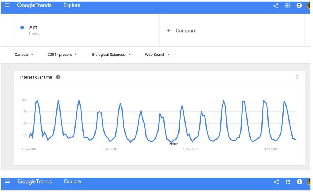Viewport: 313px width, 192px height.
Task: Open notifications badge showing 2 at top
Action: pyautogui.click(x=299, y=5)
